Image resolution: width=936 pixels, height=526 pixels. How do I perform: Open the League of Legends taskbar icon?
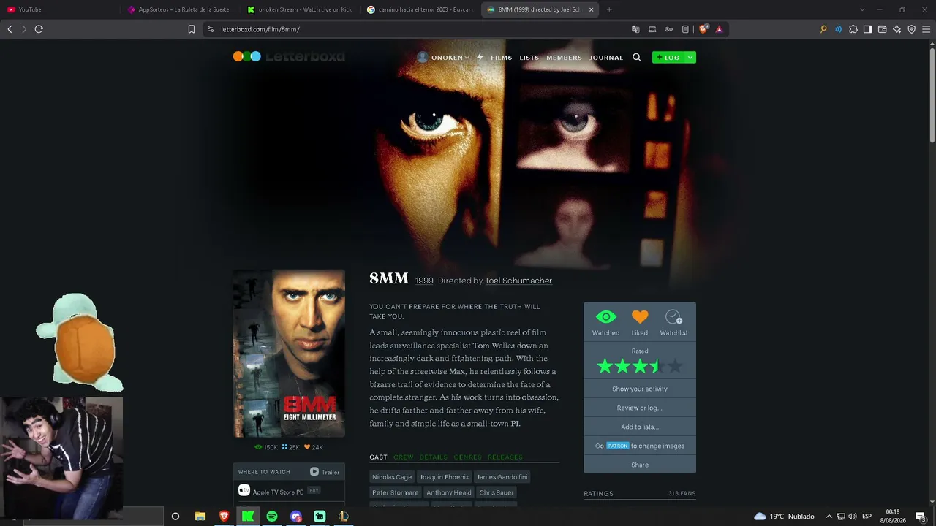tap(344, 517)
